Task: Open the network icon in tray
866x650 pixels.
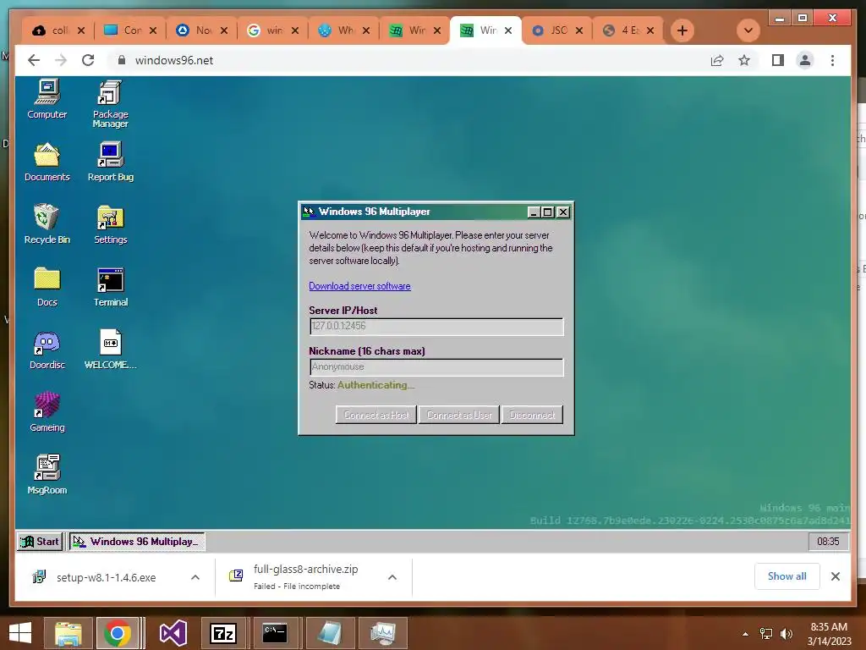Action: (766, 634)
